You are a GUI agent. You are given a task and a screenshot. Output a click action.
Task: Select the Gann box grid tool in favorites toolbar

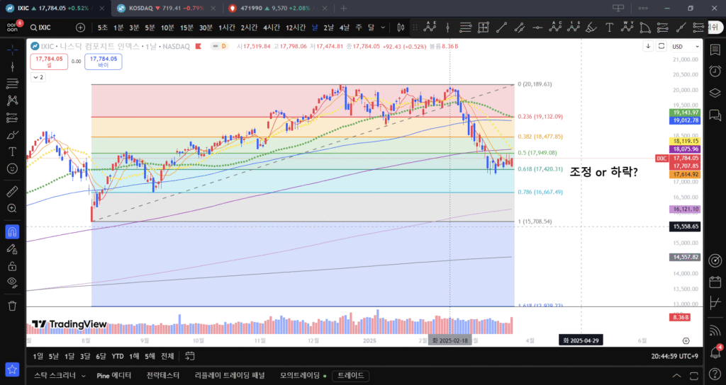[x=484, y=28]
